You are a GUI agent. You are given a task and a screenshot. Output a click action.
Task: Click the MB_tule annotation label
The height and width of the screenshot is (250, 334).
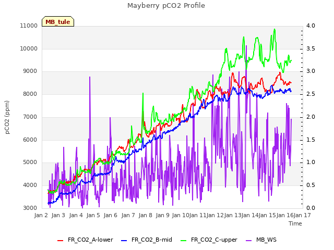pos(58,21)
